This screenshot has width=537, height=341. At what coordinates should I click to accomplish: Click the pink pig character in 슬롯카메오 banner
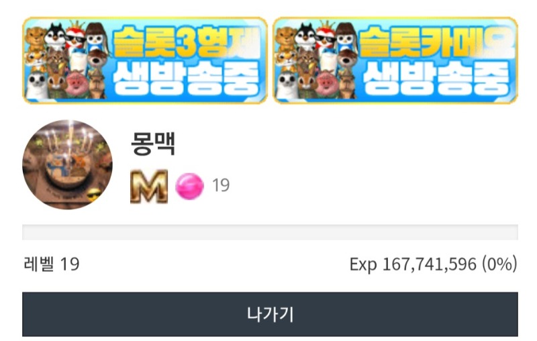[328, 84]
